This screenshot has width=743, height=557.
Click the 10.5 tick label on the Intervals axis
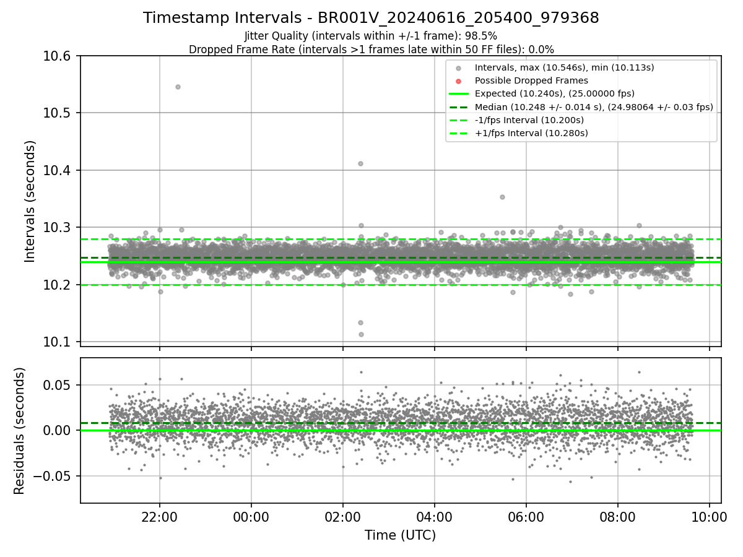[56, 113]
